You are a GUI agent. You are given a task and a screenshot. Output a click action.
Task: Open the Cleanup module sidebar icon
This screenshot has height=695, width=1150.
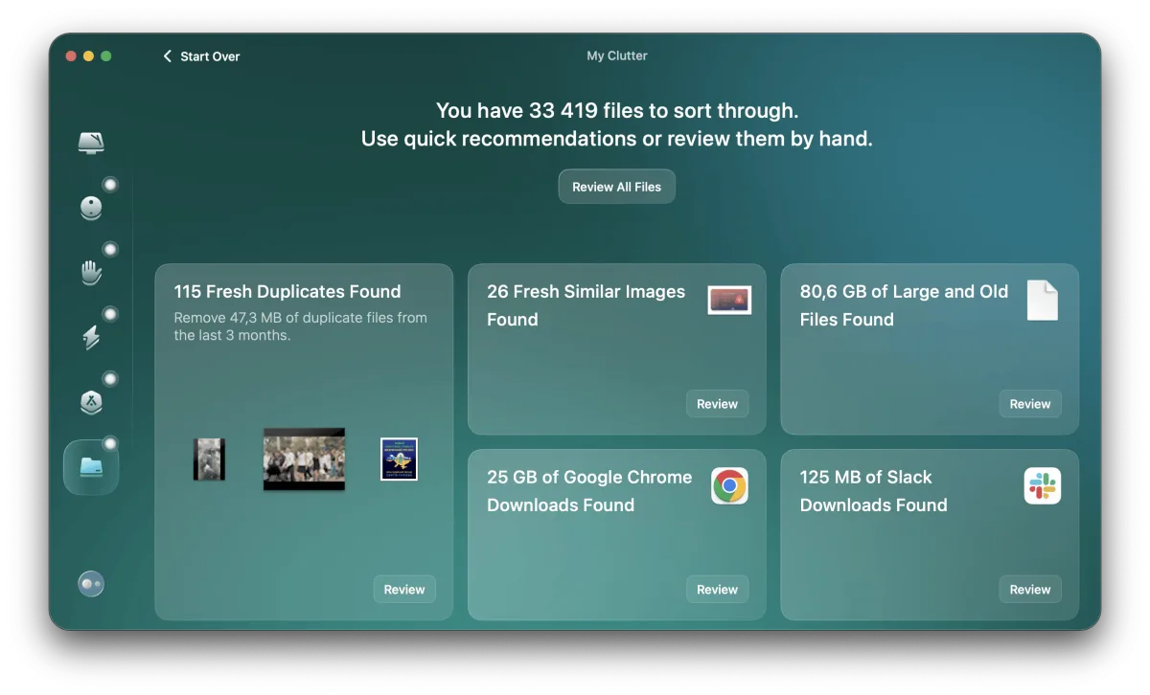(x=91, y=208)
